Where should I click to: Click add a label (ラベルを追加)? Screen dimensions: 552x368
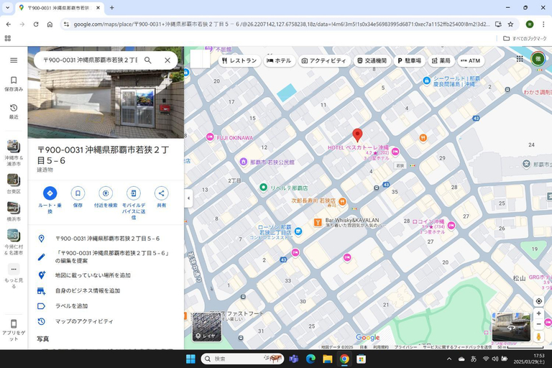click(x=106, y=306)
